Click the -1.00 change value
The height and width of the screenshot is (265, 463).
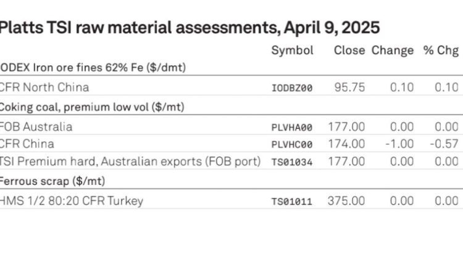tap(399, 144)
